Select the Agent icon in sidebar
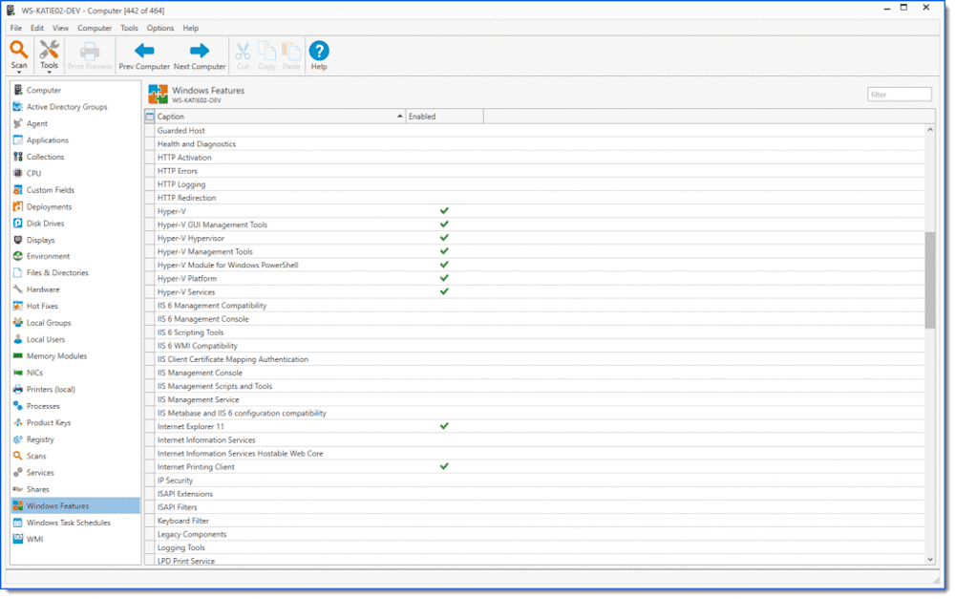Screen dimensions: 955x599 17,123
